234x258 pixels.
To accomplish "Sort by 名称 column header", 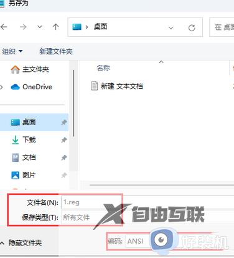I will 103,68.
